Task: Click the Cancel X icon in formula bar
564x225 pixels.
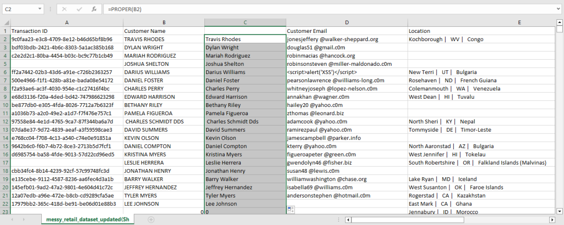Action: 64,9
